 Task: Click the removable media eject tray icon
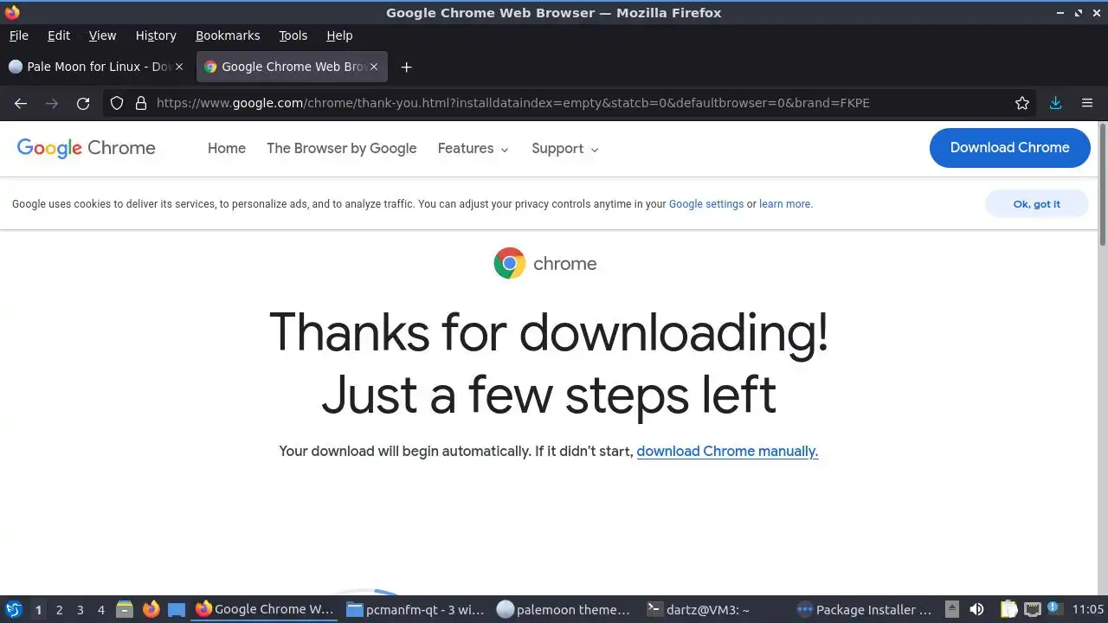point(951,610)
